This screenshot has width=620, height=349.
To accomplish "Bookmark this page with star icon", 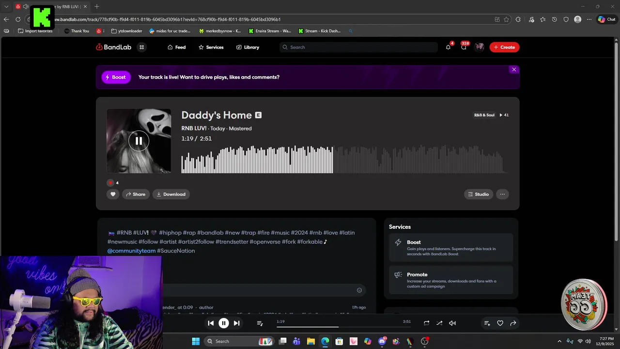I will 506,19.
